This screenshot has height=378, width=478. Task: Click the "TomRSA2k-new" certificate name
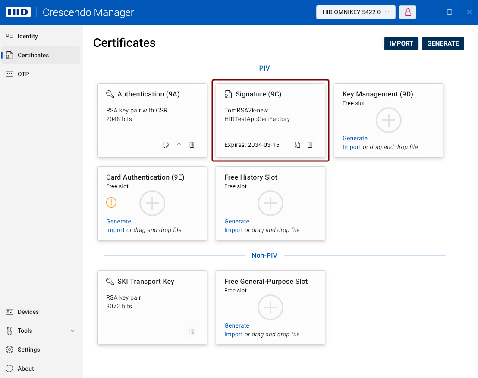246,110
